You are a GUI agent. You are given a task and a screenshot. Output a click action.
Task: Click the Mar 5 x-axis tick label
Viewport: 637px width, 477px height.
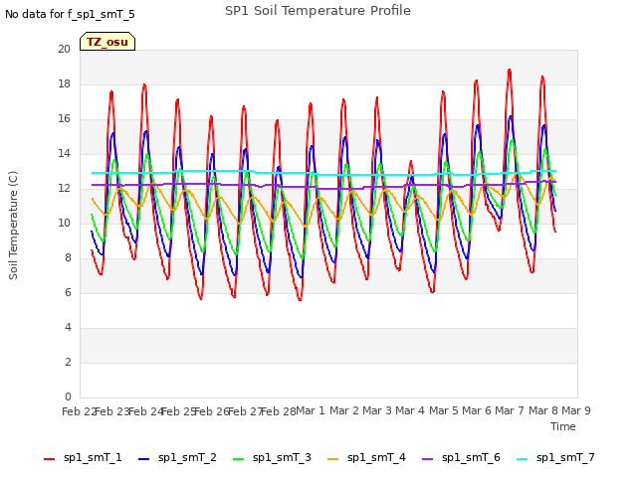[443, 410]
